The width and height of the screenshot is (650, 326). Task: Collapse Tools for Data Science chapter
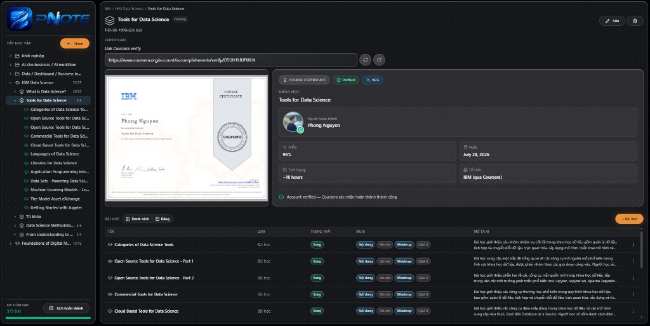tap(15, 100)
